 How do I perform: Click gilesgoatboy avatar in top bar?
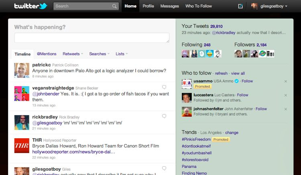[x=254, y=6]
